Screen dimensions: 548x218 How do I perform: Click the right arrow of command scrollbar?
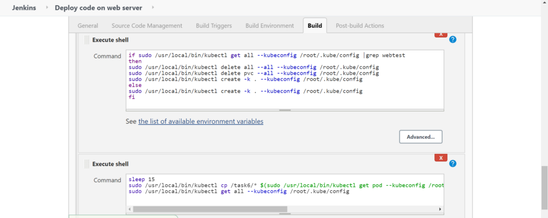(440, 209)
